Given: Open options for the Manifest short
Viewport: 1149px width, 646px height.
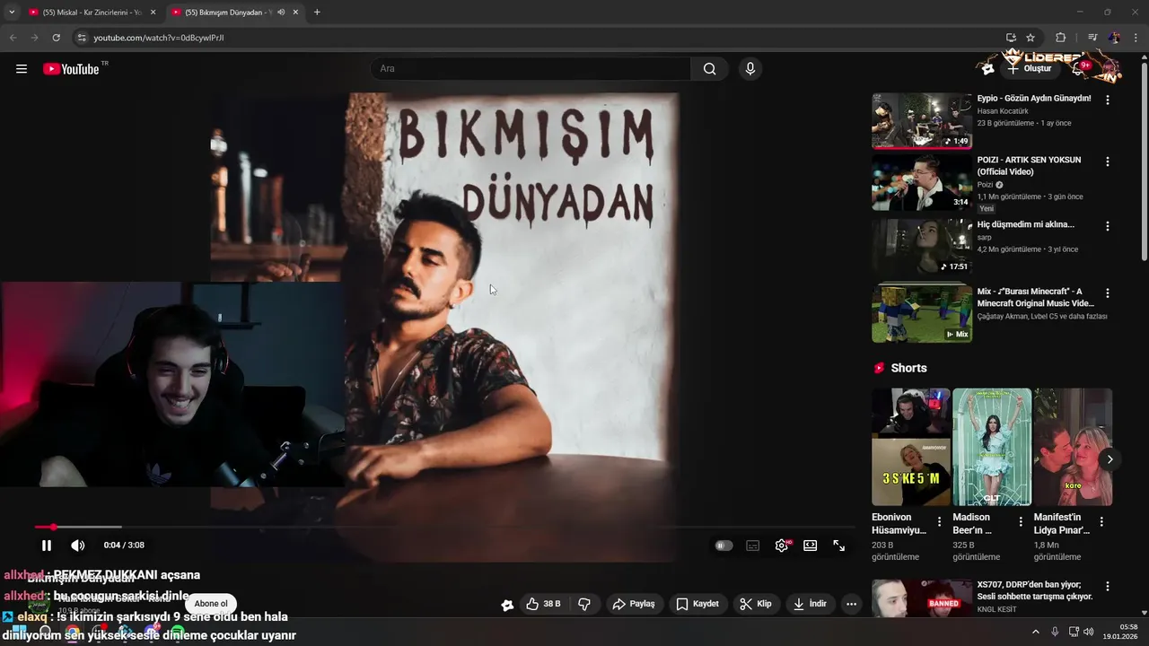Looking at the screenshot, I should tap(1101, 521).
